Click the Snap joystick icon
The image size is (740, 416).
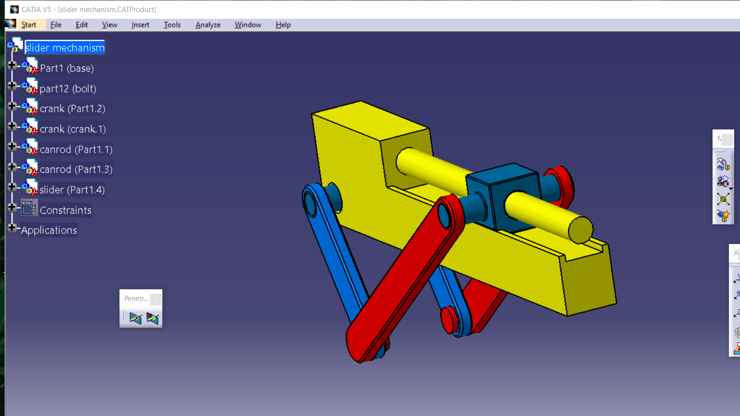[722, 182]
